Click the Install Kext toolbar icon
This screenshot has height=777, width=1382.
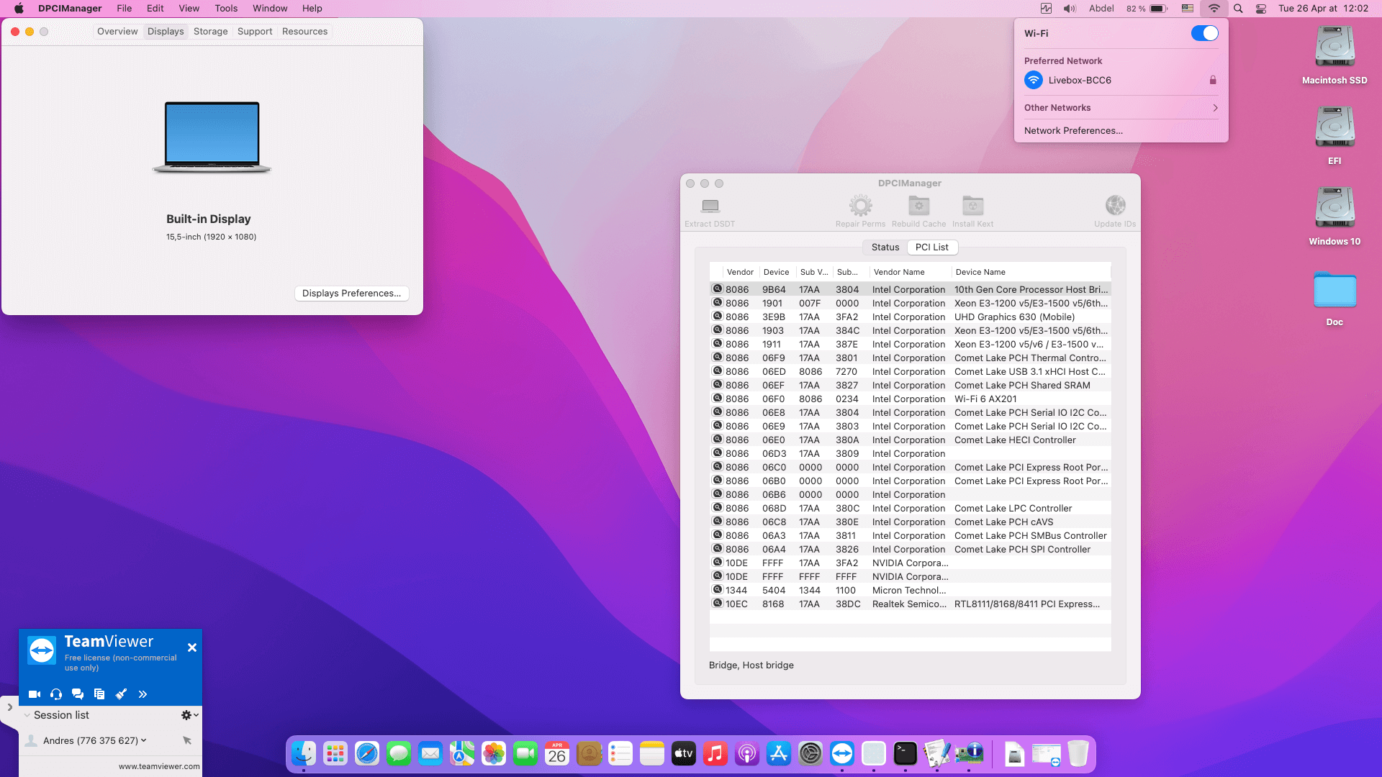(x=972, y=206)
